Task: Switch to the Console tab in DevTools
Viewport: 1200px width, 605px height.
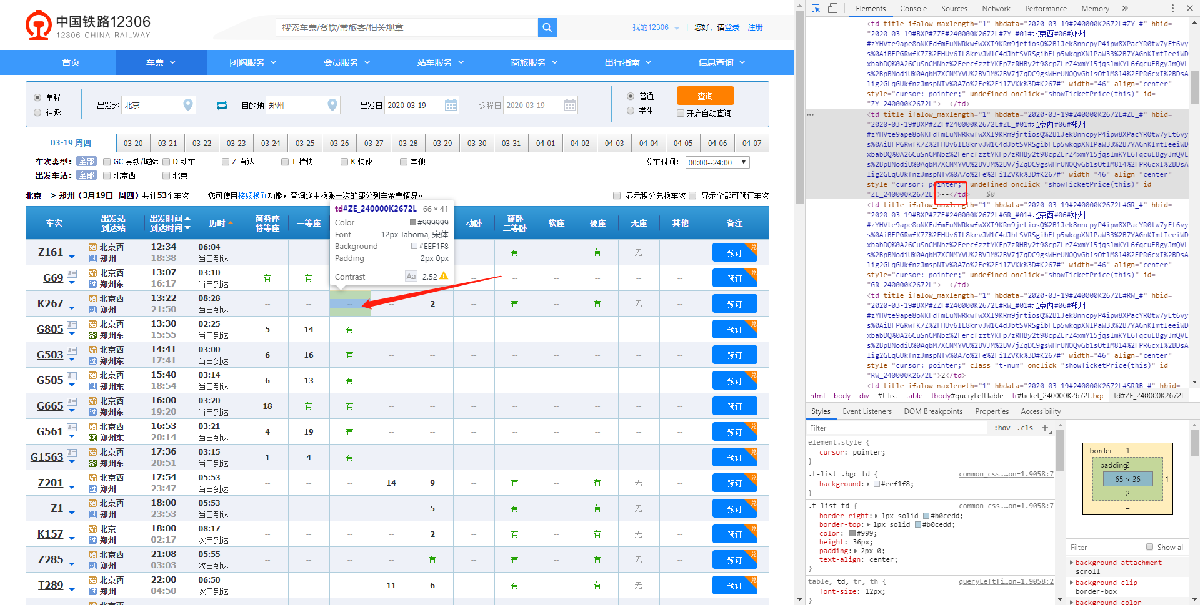Action: [913, 9]
